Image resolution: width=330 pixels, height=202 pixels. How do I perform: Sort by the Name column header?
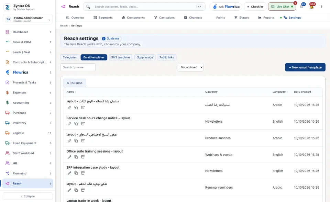[71, 92]
